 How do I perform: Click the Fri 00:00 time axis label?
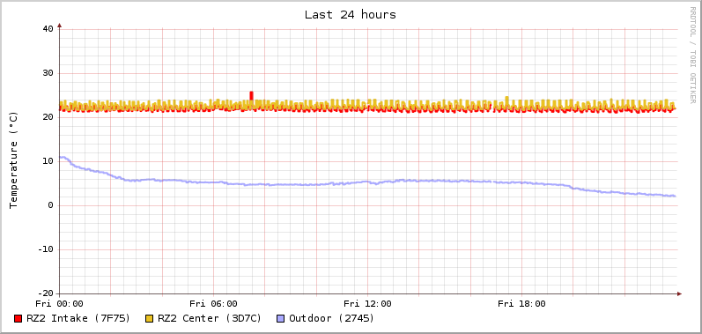60,304
